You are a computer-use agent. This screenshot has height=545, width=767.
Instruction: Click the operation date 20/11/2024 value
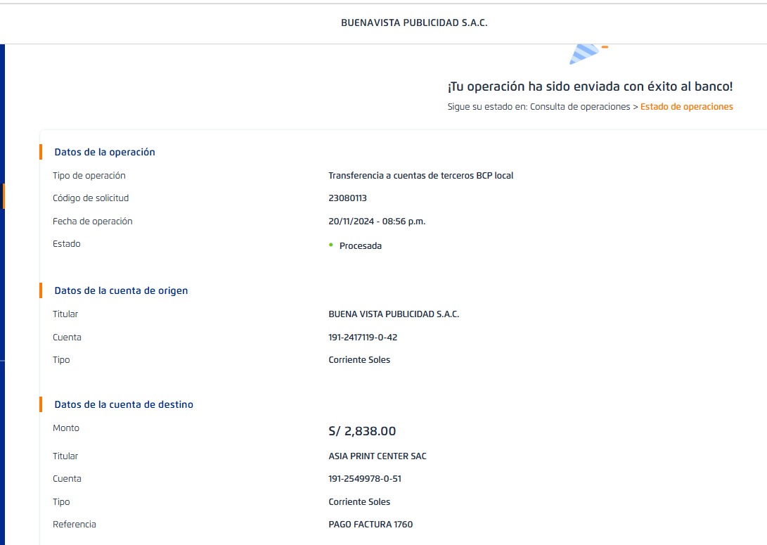377,221
